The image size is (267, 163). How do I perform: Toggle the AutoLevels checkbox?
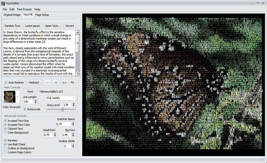[25, 109]
